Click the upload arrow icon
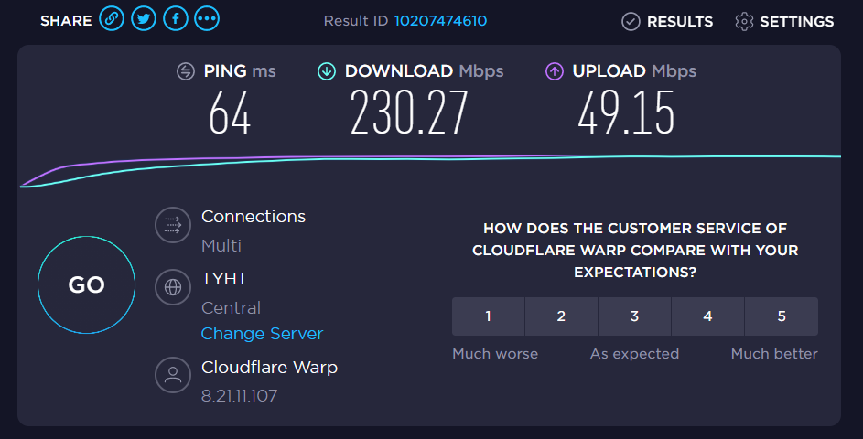Viewport: 863px width, 439px height. point(555,71)
